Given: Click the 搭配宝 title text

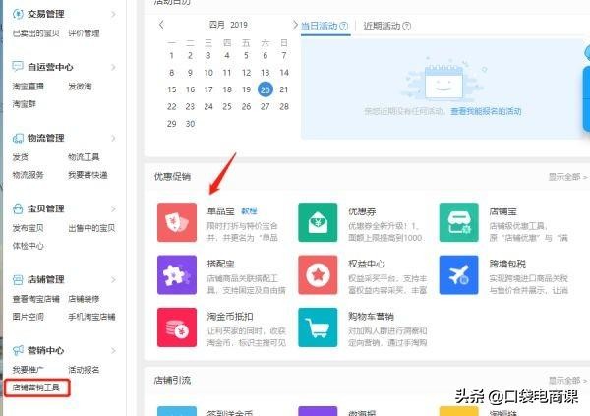Looking at the screenshot, I should (x=221, y=264).
